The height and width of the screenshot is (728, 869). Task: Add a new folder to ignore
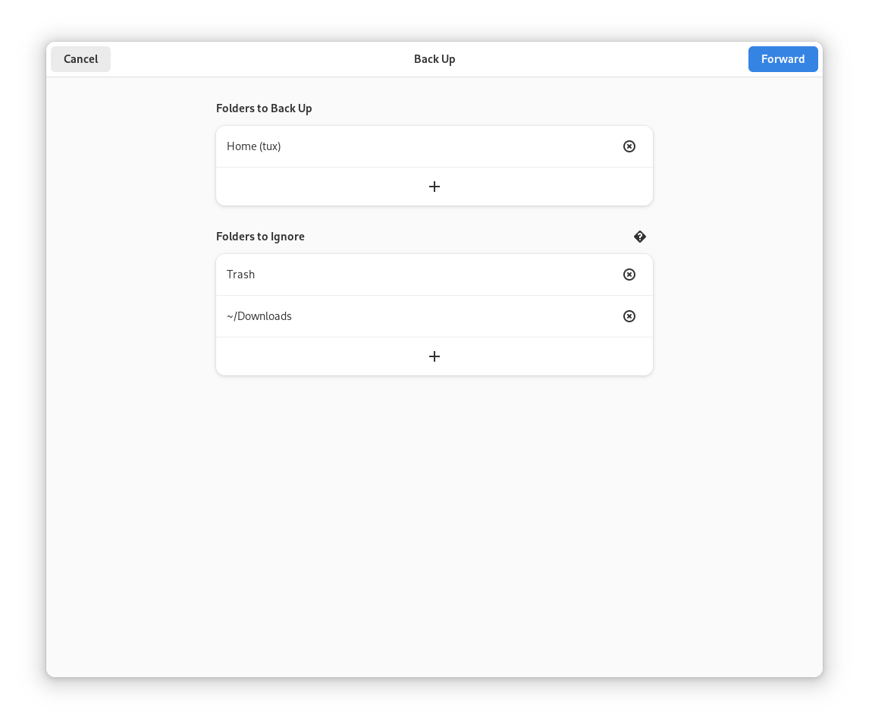(x=434, y=356)
